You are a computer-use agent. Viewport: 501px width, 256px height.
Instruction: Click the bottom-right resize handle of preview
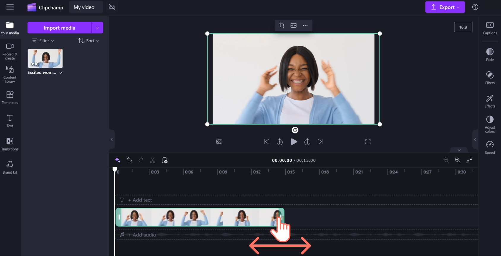click(380, 124)
